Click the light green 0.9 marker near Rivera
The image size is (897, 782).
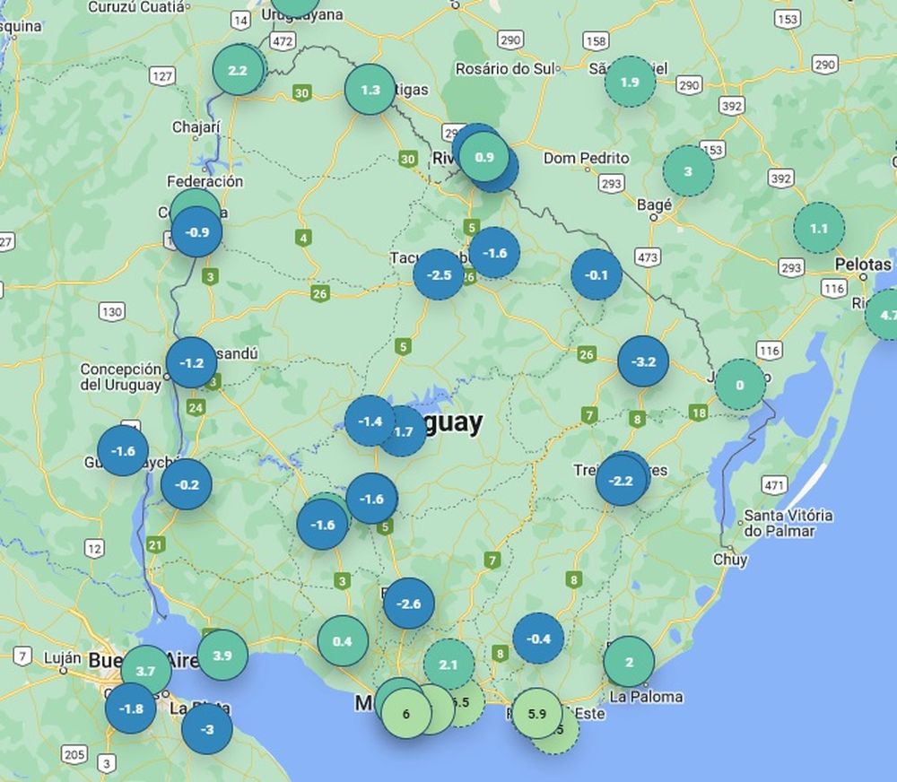point(483,157)
